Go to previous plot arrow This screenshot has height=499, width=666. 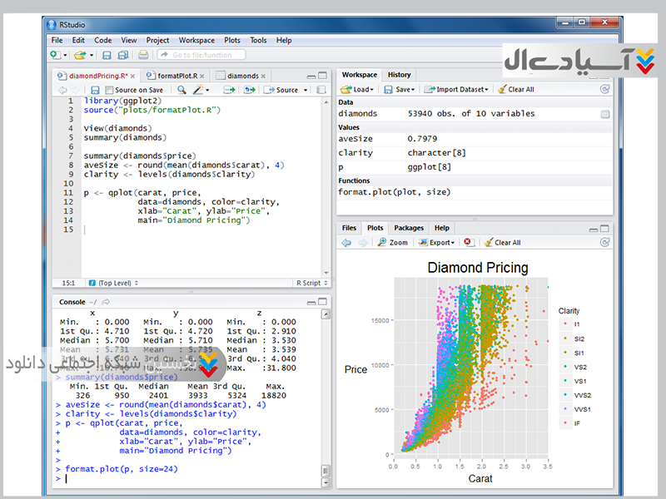pos(346,243)
